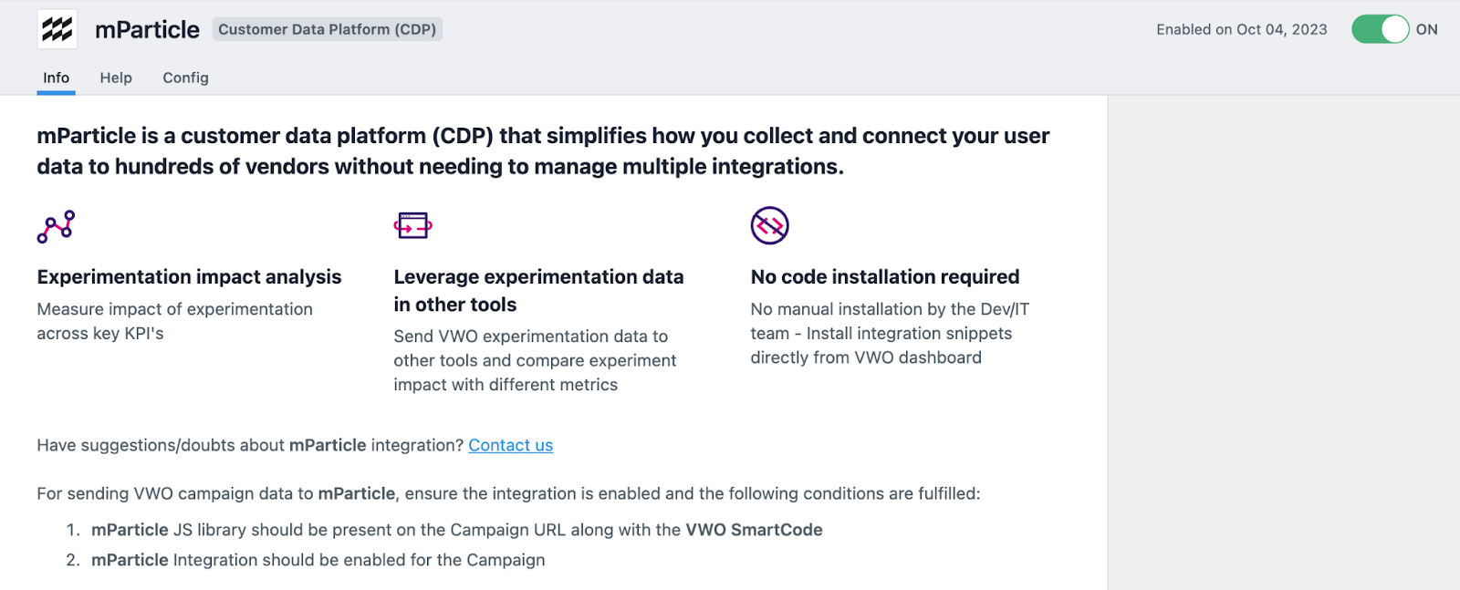Click the experimentation impact analysis graph icon
This screenshot has height=590, width=1460.
[x=56, y=226]
